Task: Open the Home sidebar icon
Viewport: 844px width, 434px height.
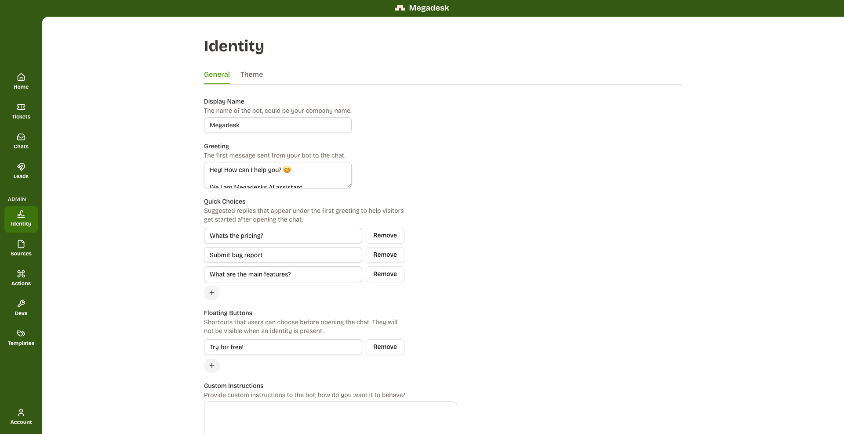Action: 21,77
